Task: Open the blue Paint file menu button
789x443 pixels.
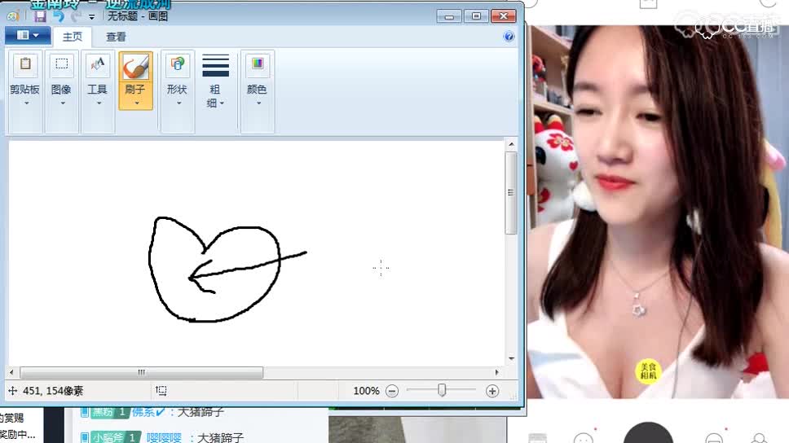Action: tap(28, 36)
